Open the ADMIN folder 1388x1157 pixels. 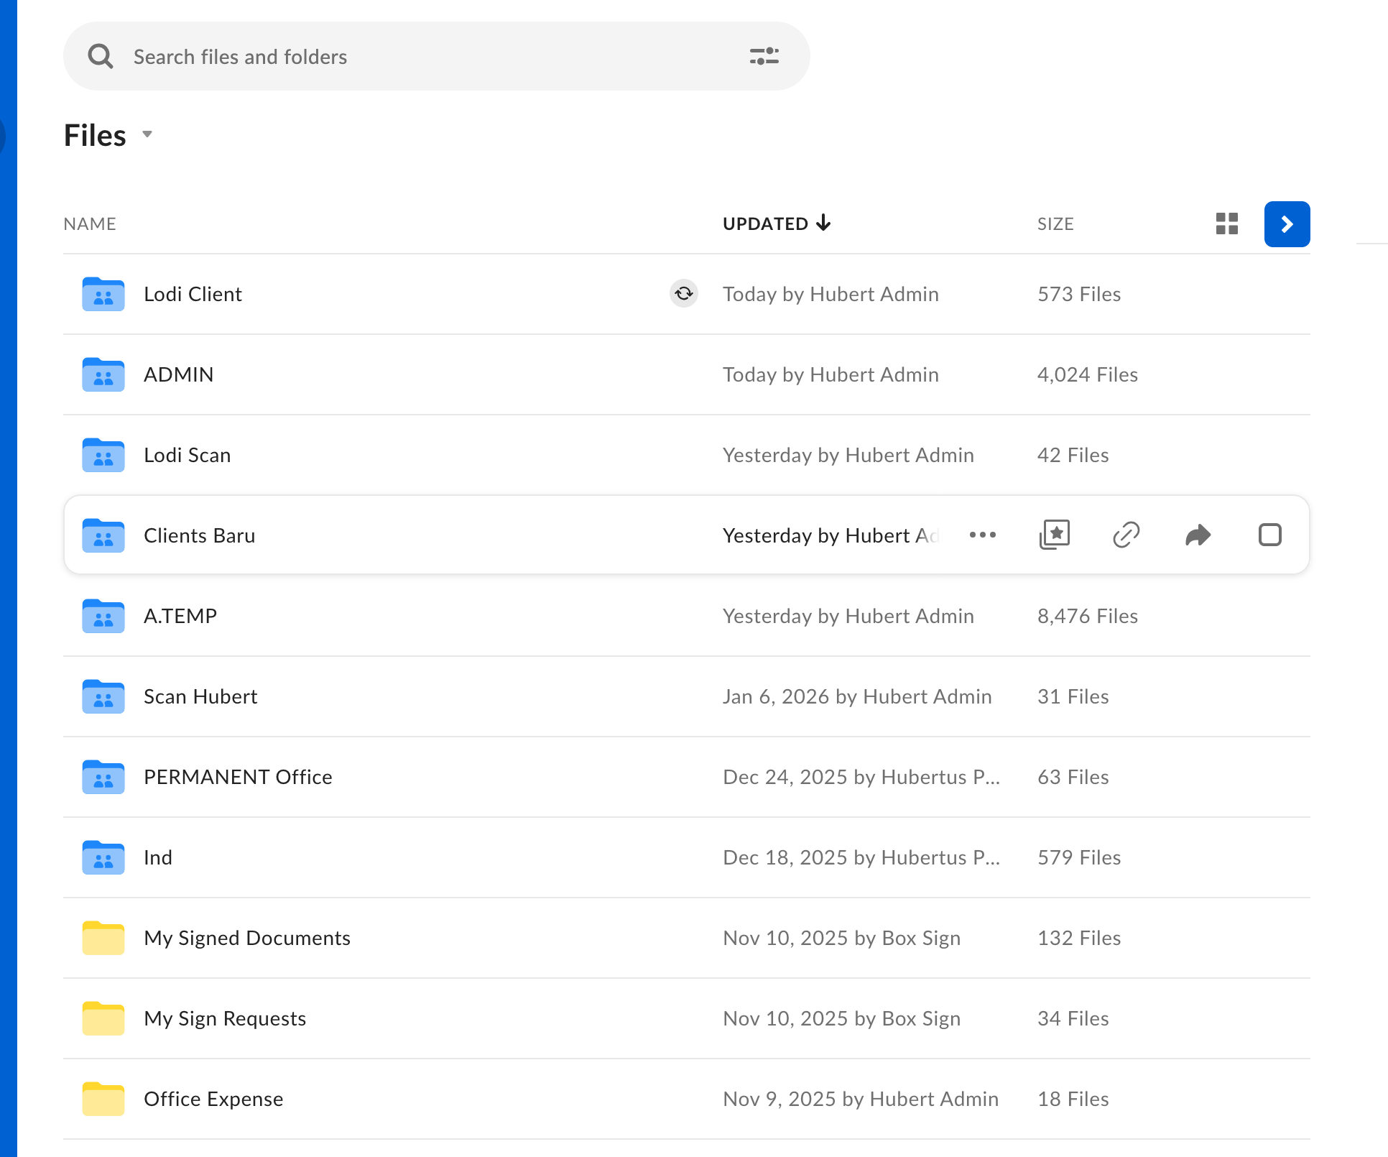click(178, 374)
